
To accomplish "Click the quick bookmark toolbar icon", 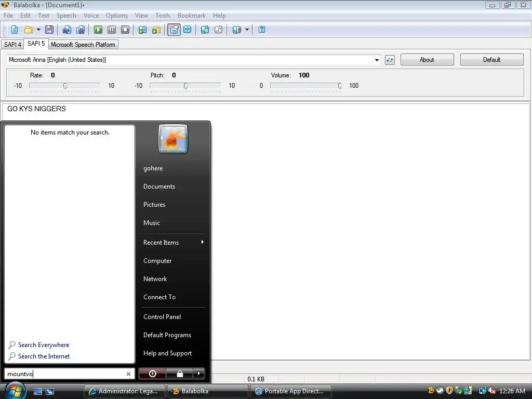I will [219, 30].
